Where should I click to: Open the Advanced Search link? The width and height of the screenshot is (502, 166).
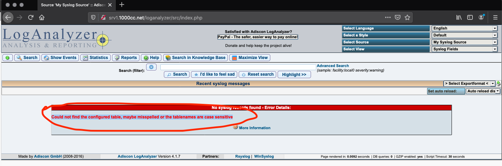[x=333, y=66]
